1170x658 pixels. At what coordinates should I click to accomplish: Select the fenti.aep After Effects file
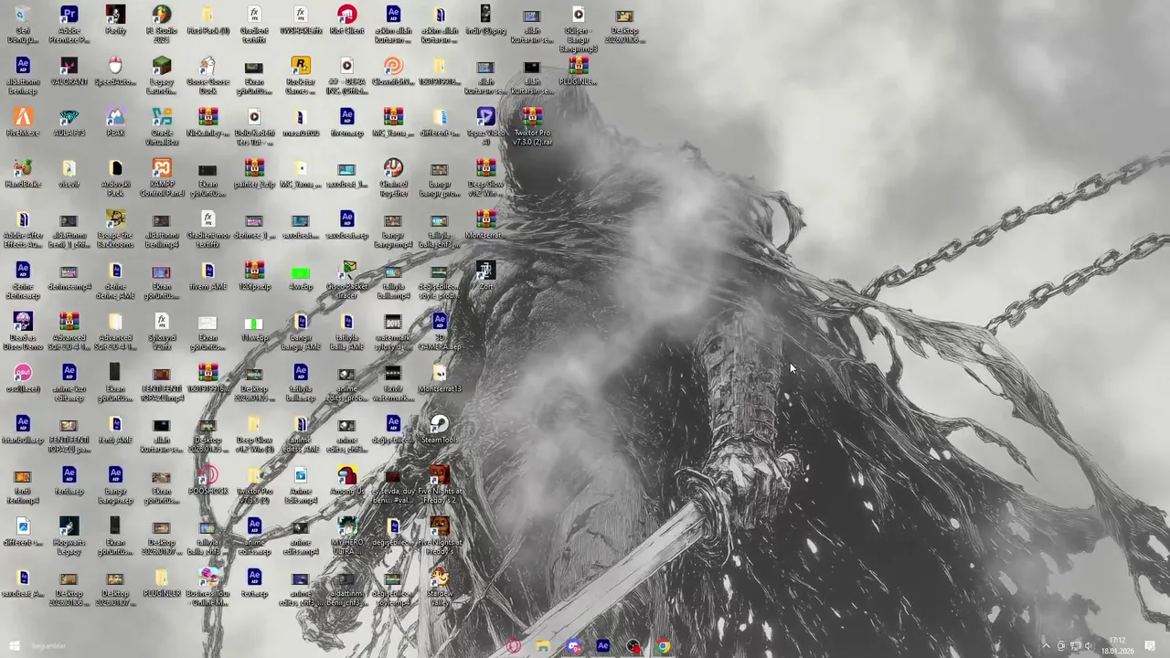[69, 481]
